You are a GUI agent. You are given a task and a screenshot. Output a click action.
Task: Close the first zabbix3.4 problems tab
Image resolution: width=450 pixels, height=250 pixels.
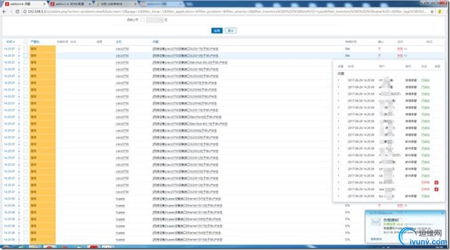pyautogui.click(x=44, y=4)
